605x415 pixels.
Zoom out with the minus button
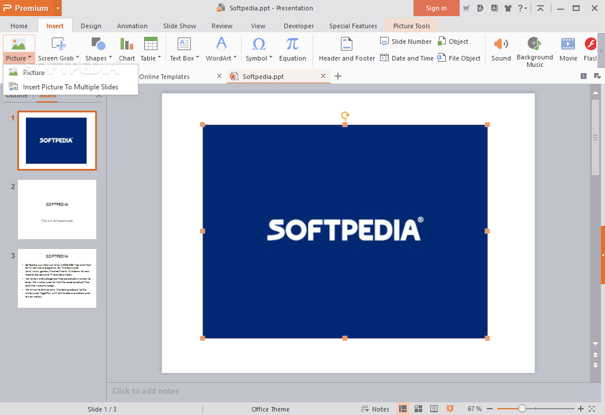pos(490,409)
